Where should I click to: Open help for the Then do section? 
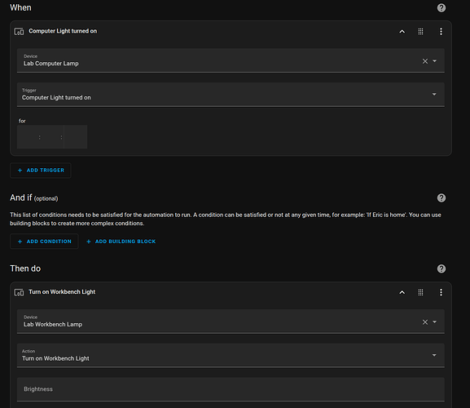pos(441,268)
